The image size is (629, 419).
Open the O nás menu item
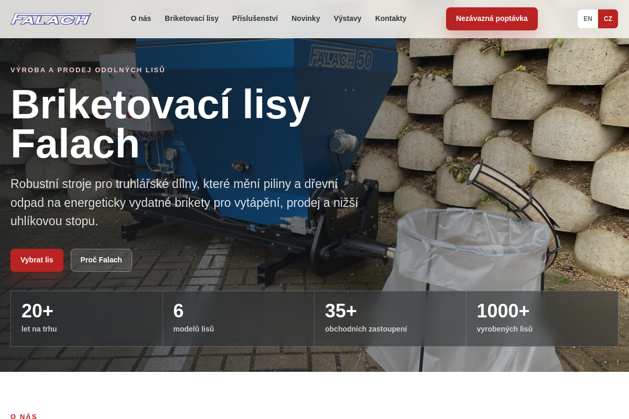pyautogui.click(x=141, y=18)
